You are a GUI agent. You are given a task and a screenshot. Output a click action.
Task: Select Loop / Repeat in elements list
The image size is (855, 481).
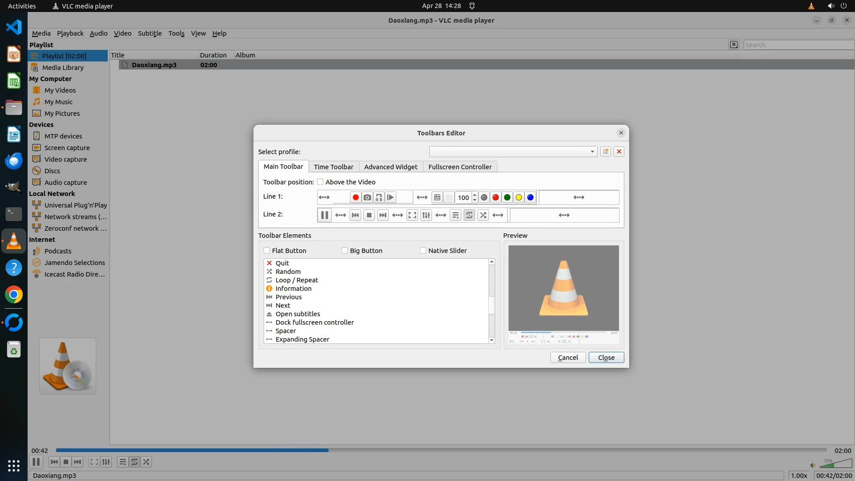click(297, 280)
